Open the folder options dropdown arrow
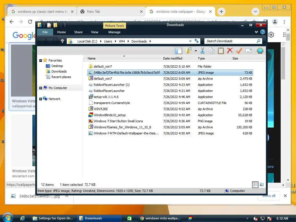The image size is (296, 222). pyautogui.click(x=196, y=51)
